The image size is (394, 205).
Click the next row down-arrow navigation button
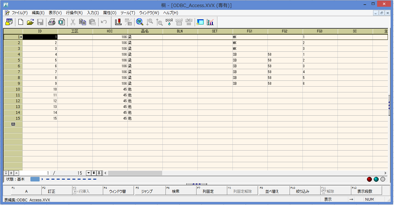tap(89, 173)
